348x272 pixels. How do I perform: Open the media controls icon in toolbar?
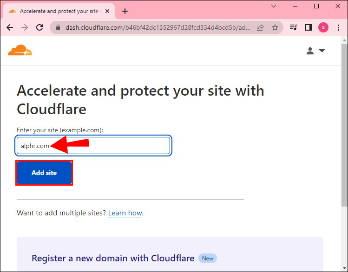(x=293, y=27)
